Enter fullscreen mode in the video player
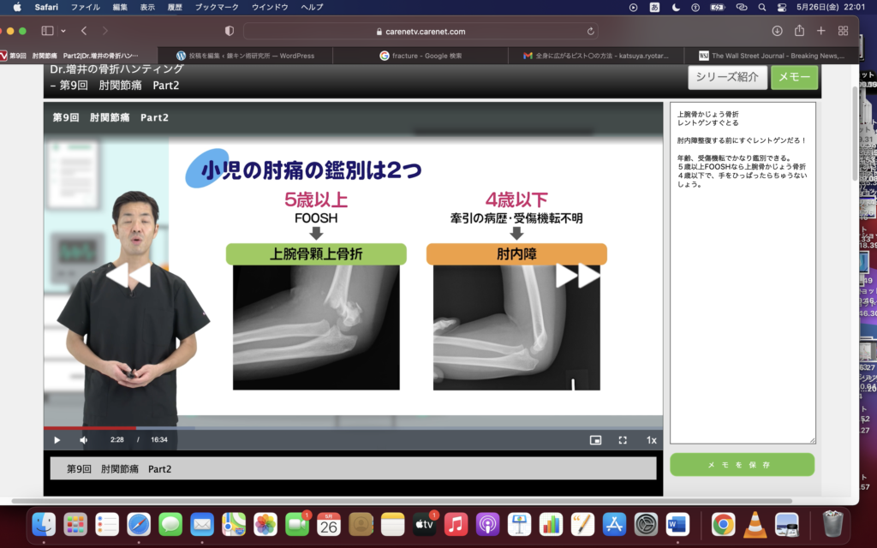This screenshot has height=548, width=877. pyautogui.click(x=622, y=439)
